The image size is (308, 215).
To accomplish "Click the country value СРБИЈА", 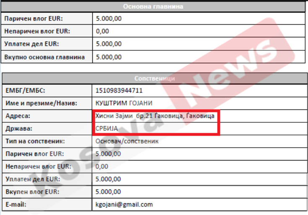I will coord(107,129).
